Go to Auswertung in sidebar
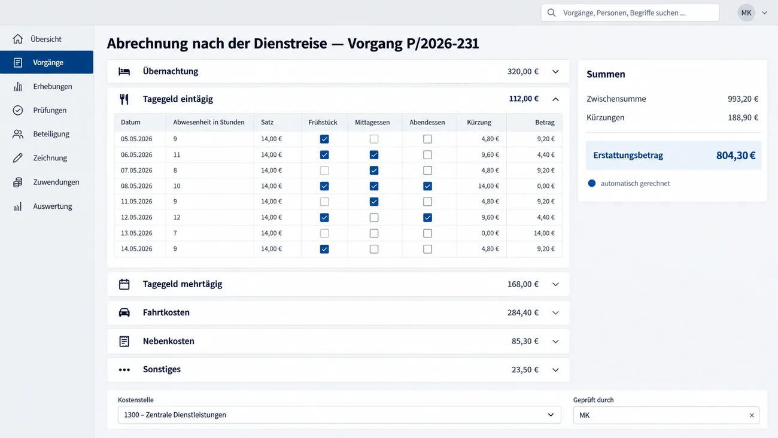This screenshot has height=438, width=778. click(x=47, y=206)
